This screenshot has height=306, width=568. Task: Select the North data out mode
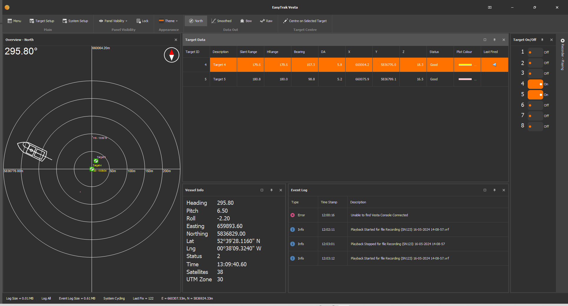tap(196, 21)
